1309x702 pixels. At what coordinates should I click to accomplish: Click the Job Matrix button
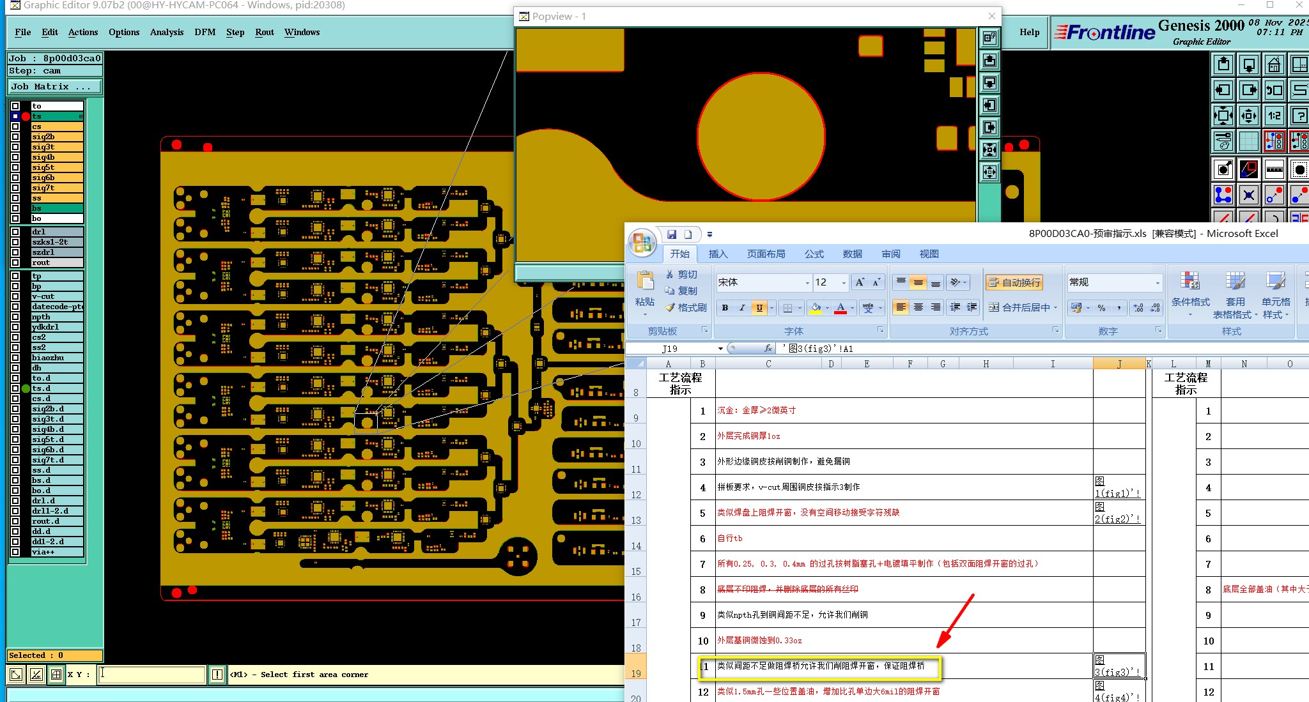[54, 86]
